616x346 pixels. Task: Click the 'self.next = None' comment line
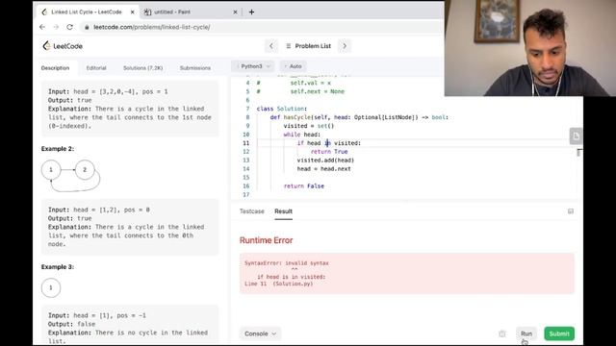[x=317, y=91]
